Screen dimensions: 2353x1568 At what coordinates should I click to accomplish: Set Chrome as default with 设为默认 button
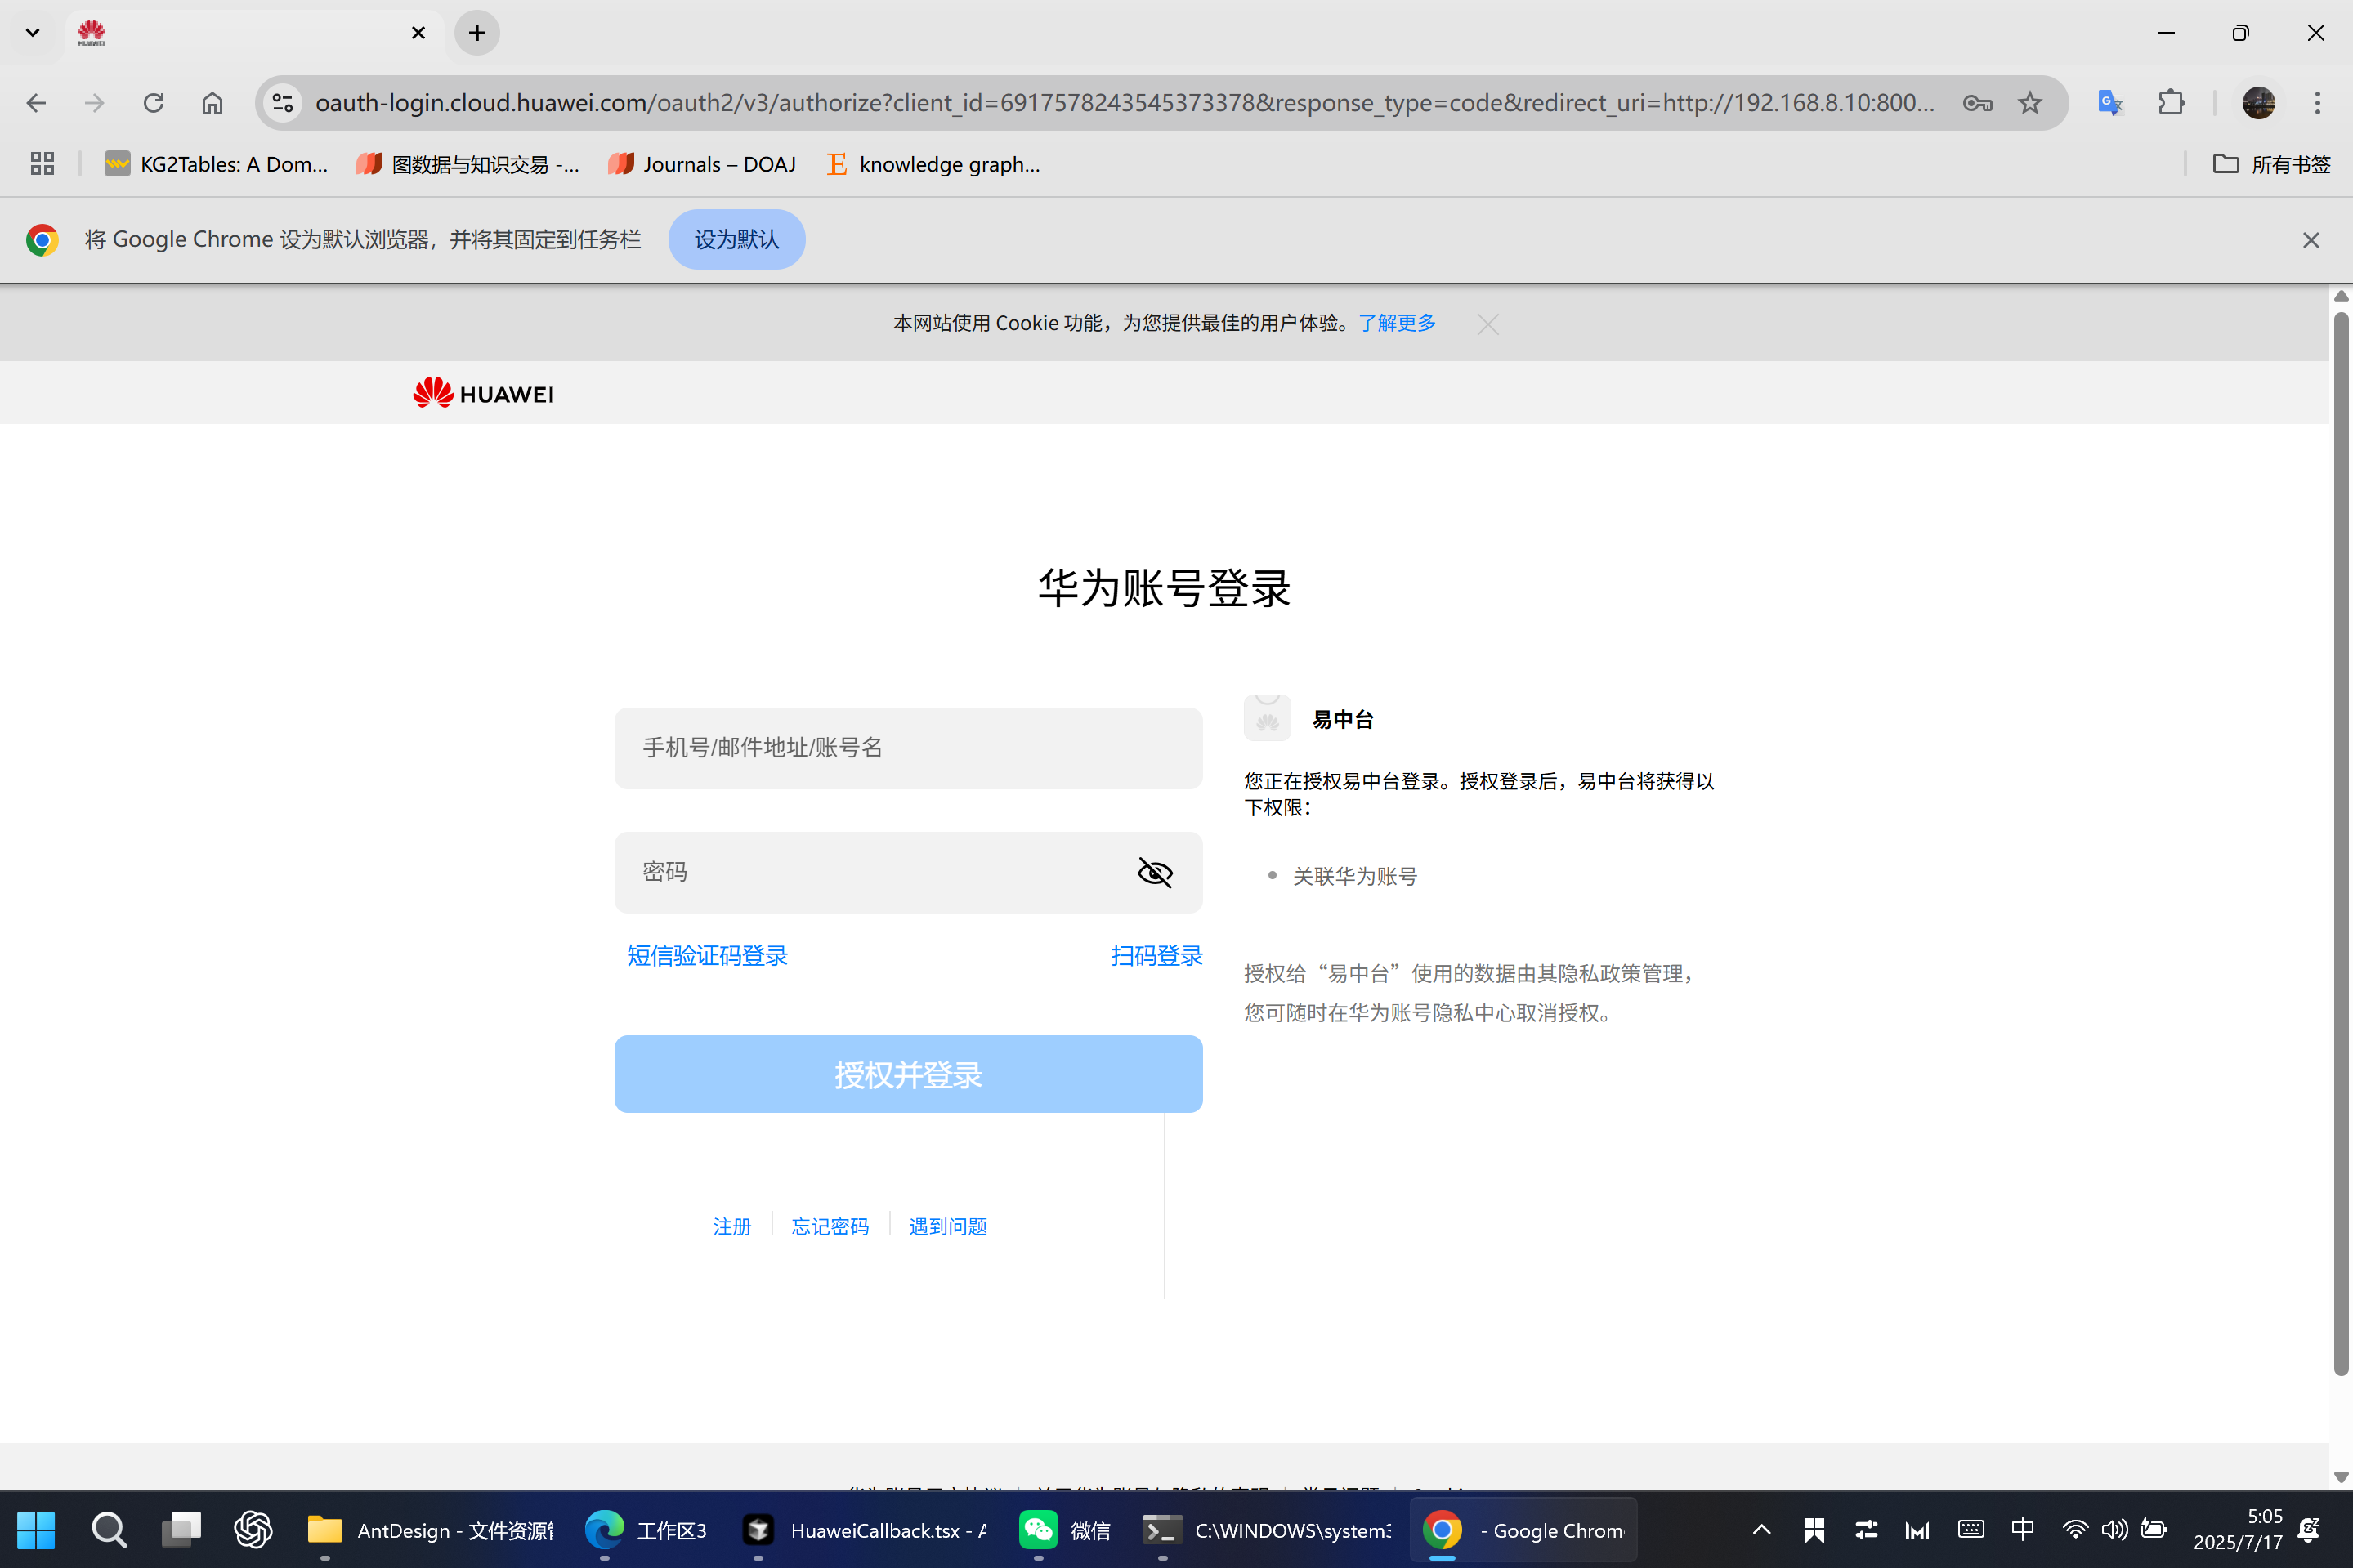pyautogui.click(x=736, y=239)
